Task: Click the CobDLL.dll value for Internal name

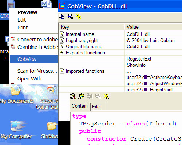Action: (138, 34)
